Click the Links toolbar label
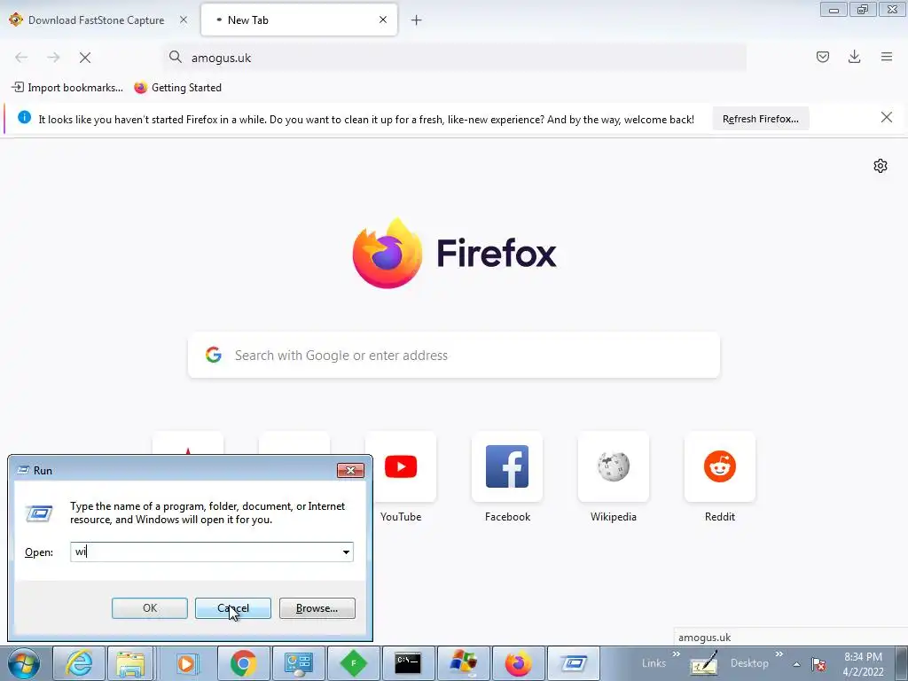Image resolution: width=908 pixels, height=681 pixels. [x=654, y=663]
